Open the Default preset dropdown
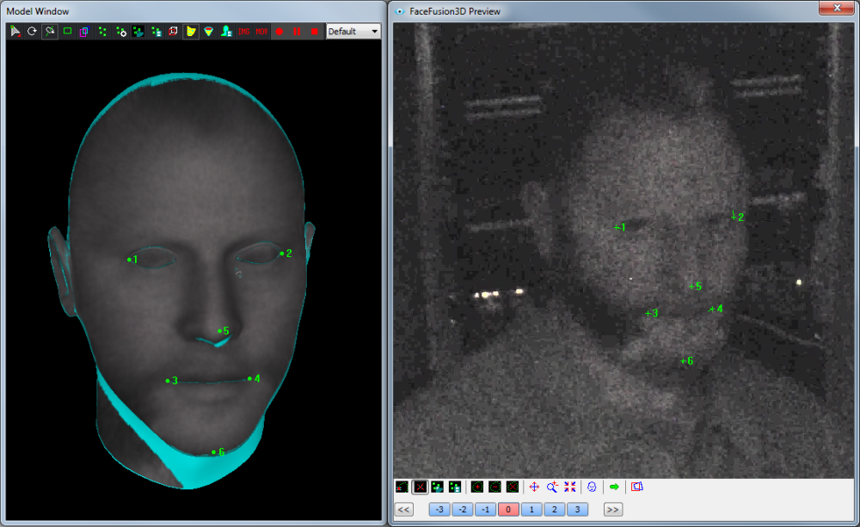 point(353,31)
